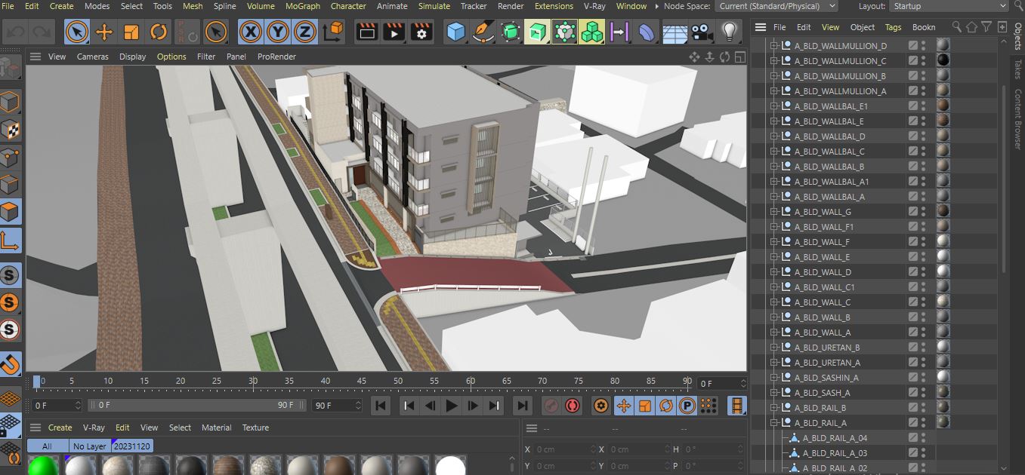The width and height of the screenshot is (1025, 475).
Task: Click the Light bulb icon
Action: click(x=729, y=32)
